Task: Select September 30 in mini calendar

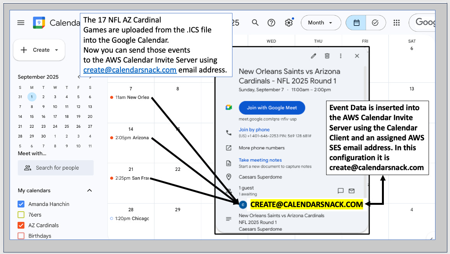Action: [x=43, y=136]
